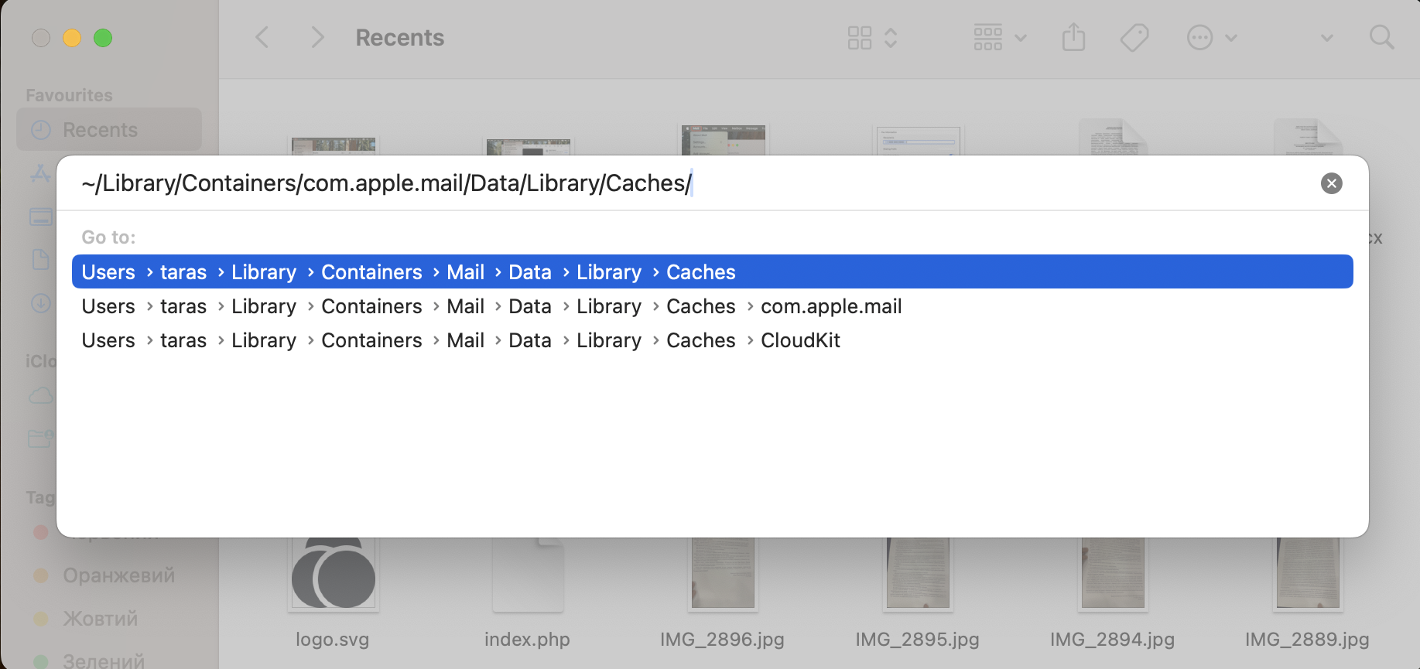
Task: Open the logo.svg thumbnail
Action: pyautogui.click(x=333, y=572)
